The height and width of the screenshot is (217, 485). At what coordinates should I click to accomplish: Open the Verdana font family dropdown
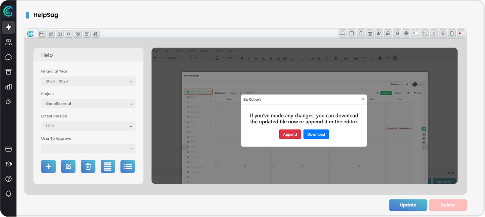coord(171,58)
